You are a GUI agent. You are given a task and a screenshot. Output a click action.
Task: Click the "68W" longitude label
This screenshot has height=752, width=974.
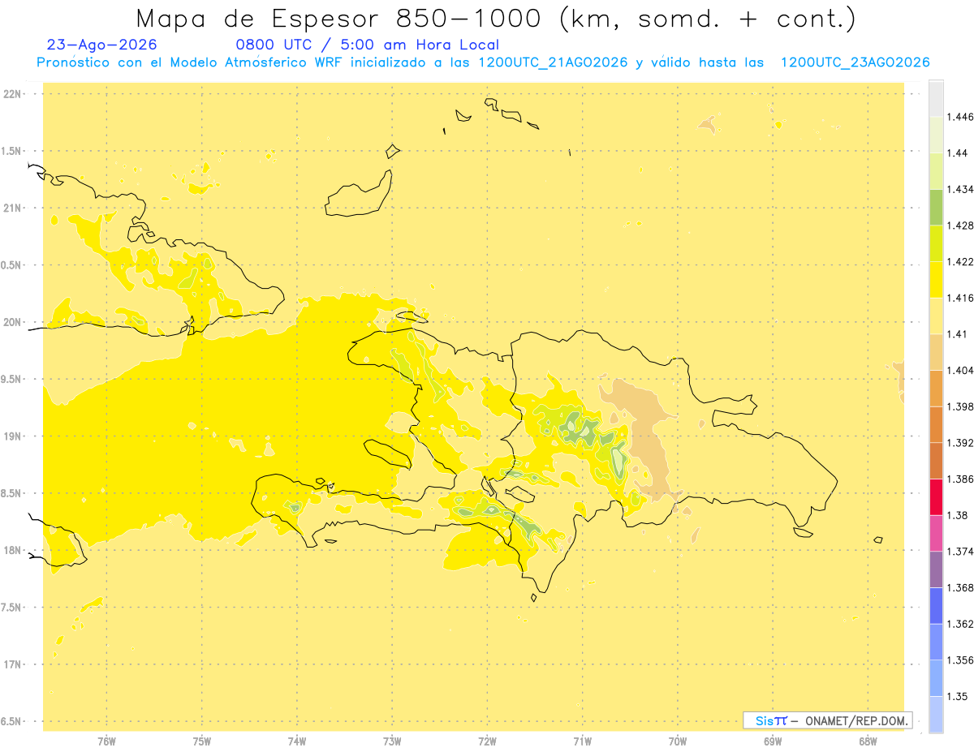click(868, 741)
